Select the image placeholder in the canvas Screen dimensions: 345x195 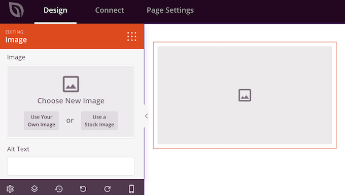[245, 95]
